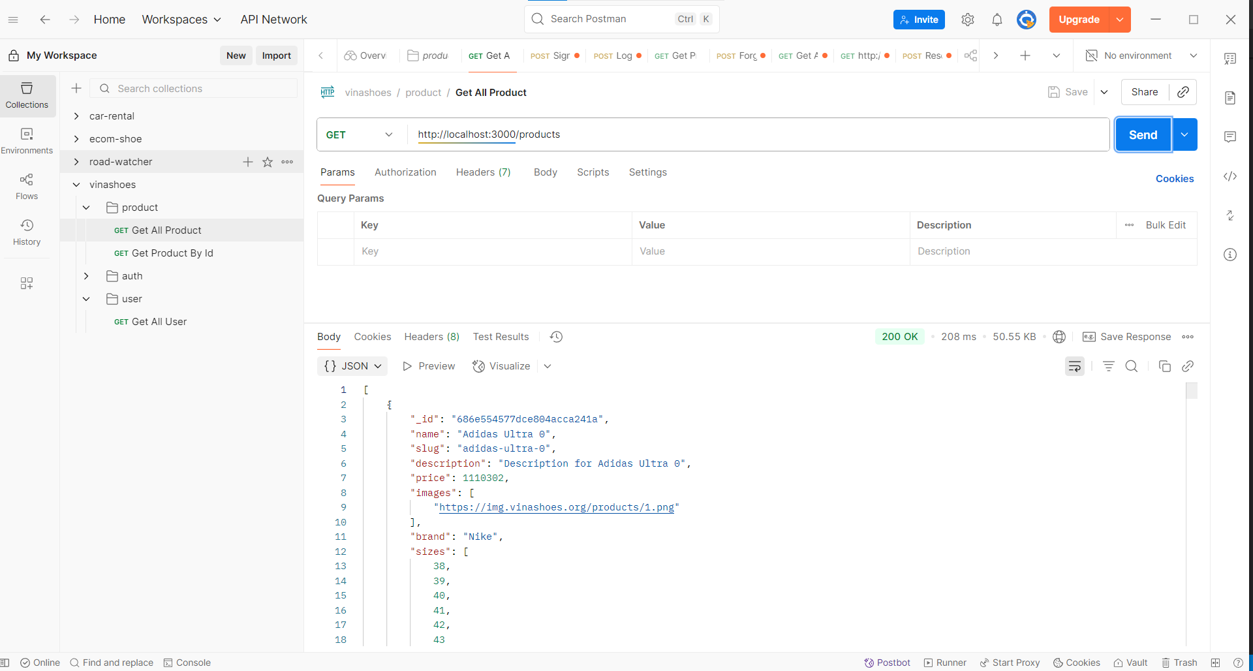The width and height of the screenshot is (1253, 671).
Task: Toggle word wrap in response viewer
Action: 1074,366
